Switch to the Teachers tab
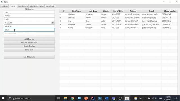 pyautogui.click(x=13, y=6)
